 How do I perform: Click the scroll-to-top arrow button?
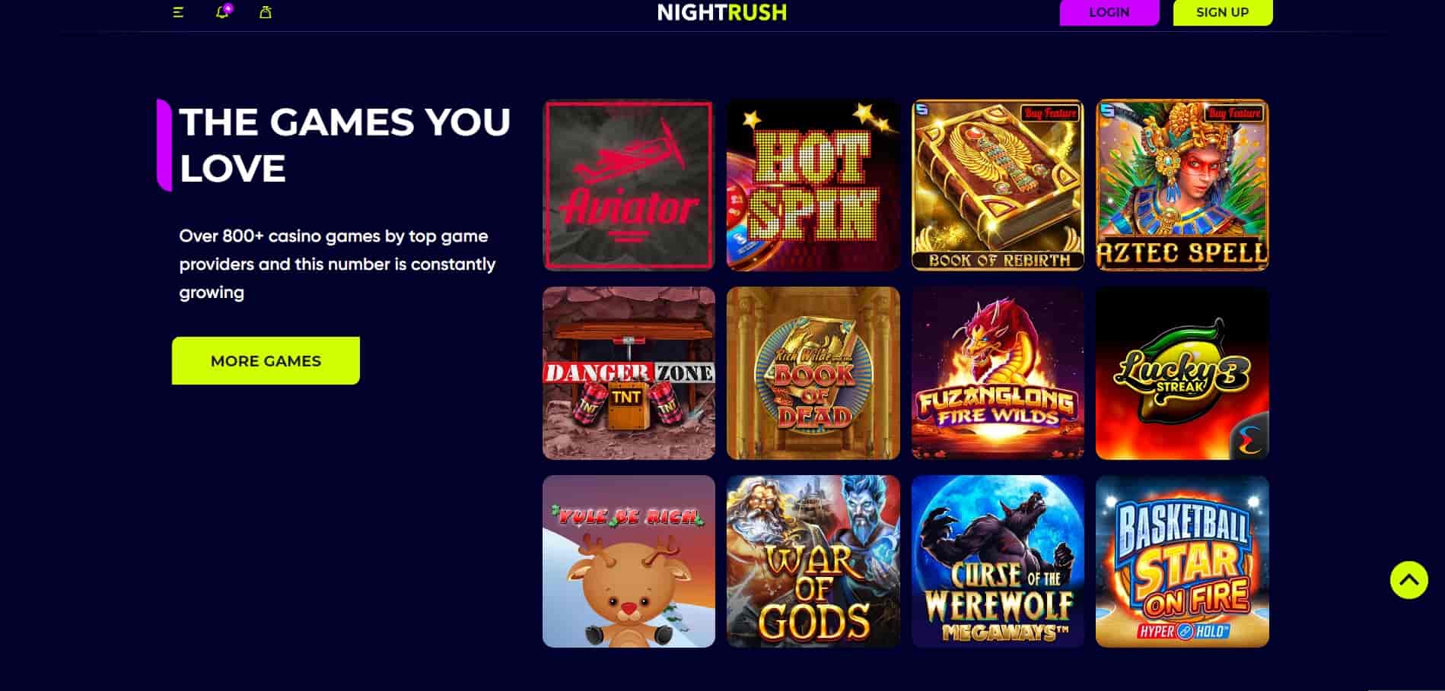(x=1408, y=580)
